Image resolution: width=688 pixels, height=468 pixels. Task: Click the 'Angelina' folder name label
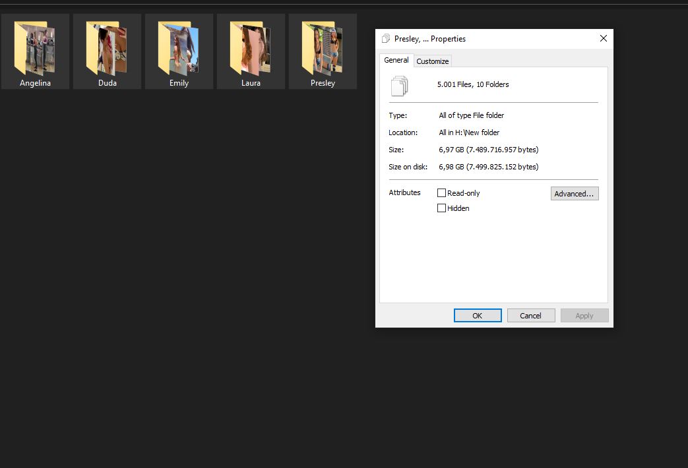pos(35,83)
